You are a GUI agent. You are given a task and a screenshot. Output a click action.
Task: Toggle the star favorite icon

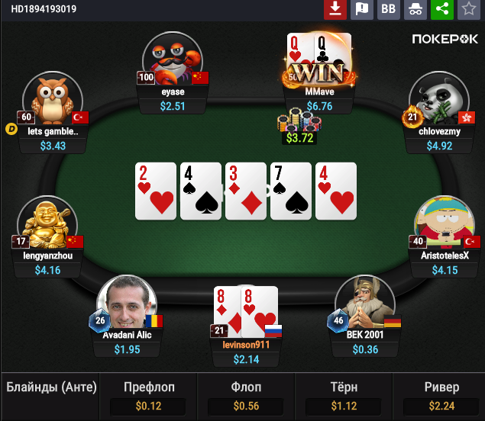469,8
